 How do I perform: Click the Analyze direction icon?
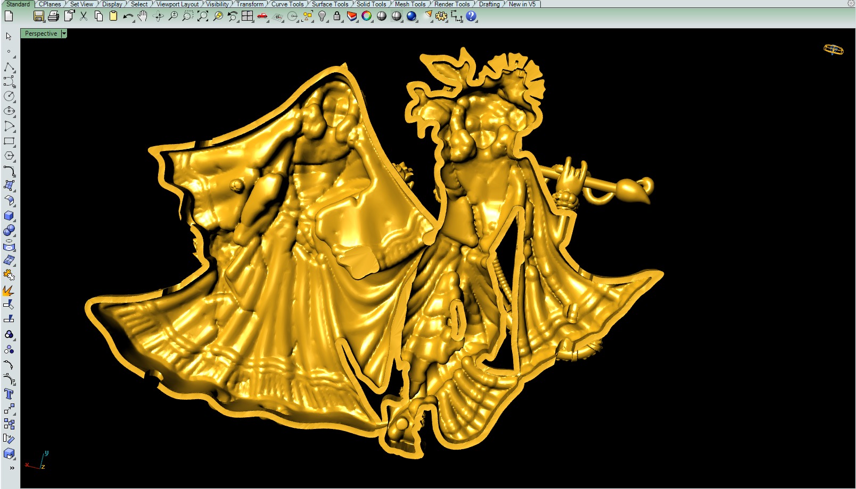pyautogui.click(x=9, y=439)
